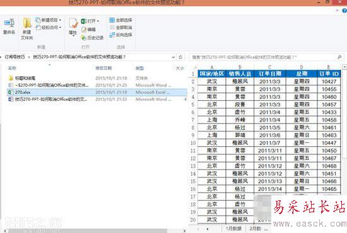Click the cell containing 郭靖
Viewport: 347px width, 233px height.
click(240, 135)
